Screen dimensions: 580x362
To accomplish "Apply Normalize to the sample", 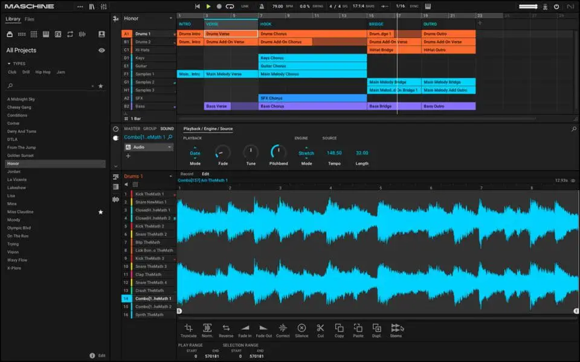I will pos(207,328).
